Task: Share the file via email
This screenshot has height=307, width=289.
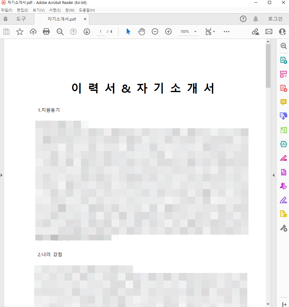Action: (269, 32)
